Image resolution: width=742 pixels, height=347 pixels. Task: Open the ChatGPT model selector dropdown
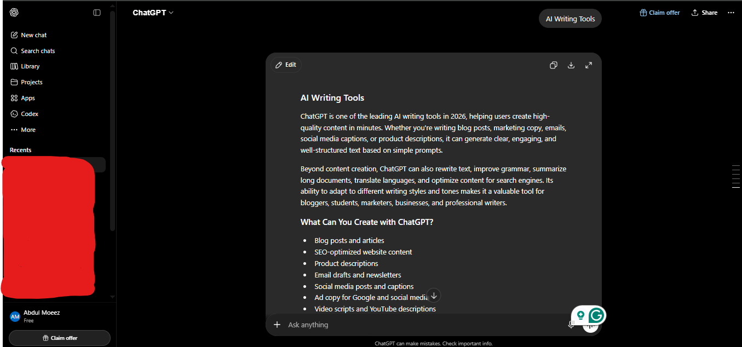(x=153, y=13)
